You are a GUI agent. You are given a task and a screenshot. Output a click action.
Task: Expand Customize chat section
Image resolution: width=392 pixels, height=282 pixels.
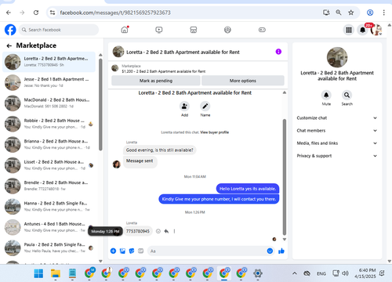click(x=337, y=118)
